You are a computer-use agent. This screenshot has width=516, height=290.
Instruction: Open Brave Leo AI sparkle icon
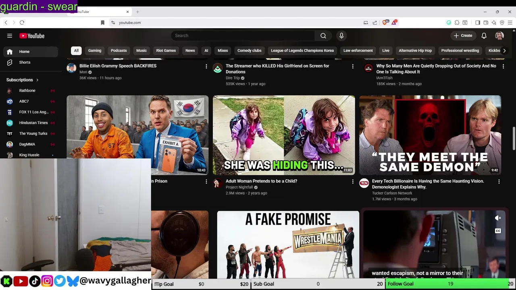pos(494,23)
